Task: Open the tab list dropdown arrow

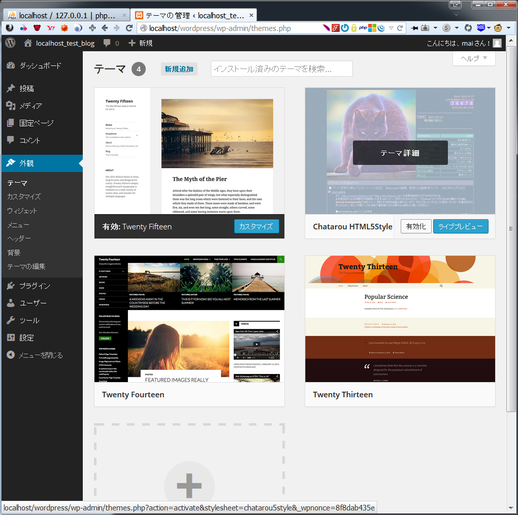Action: pos(456,15)
